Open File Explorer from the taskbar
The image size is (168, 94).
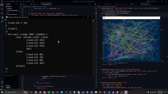tap(36, 92)
